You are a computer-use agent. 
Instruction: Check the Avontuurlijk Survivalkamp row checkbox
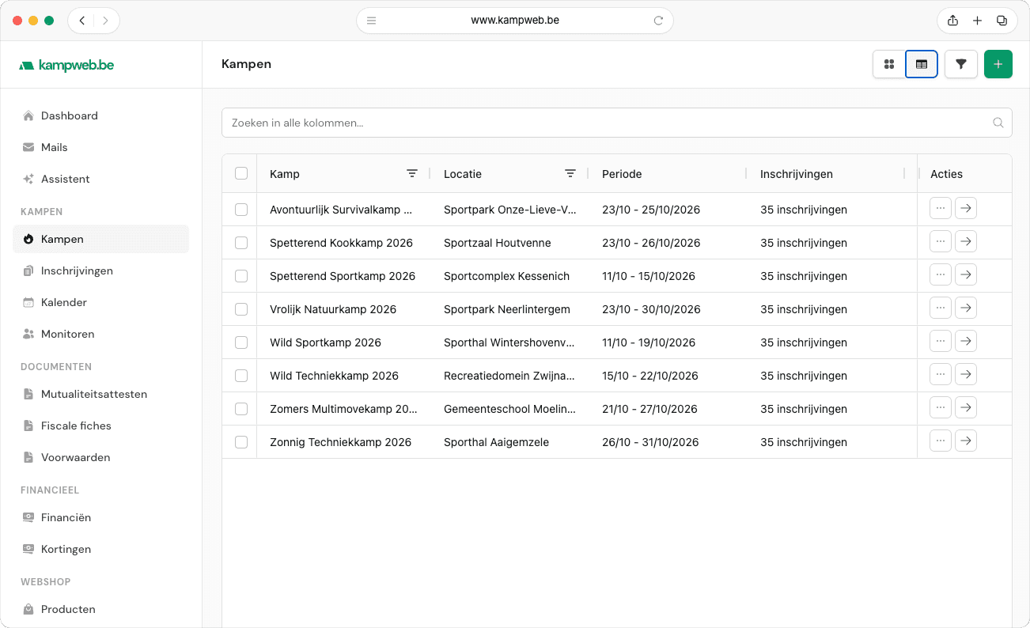(241, 210)
